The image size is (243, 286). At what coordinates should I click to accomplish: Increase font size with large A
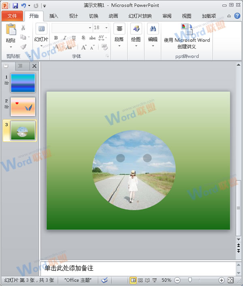click(x=84, y=48)
